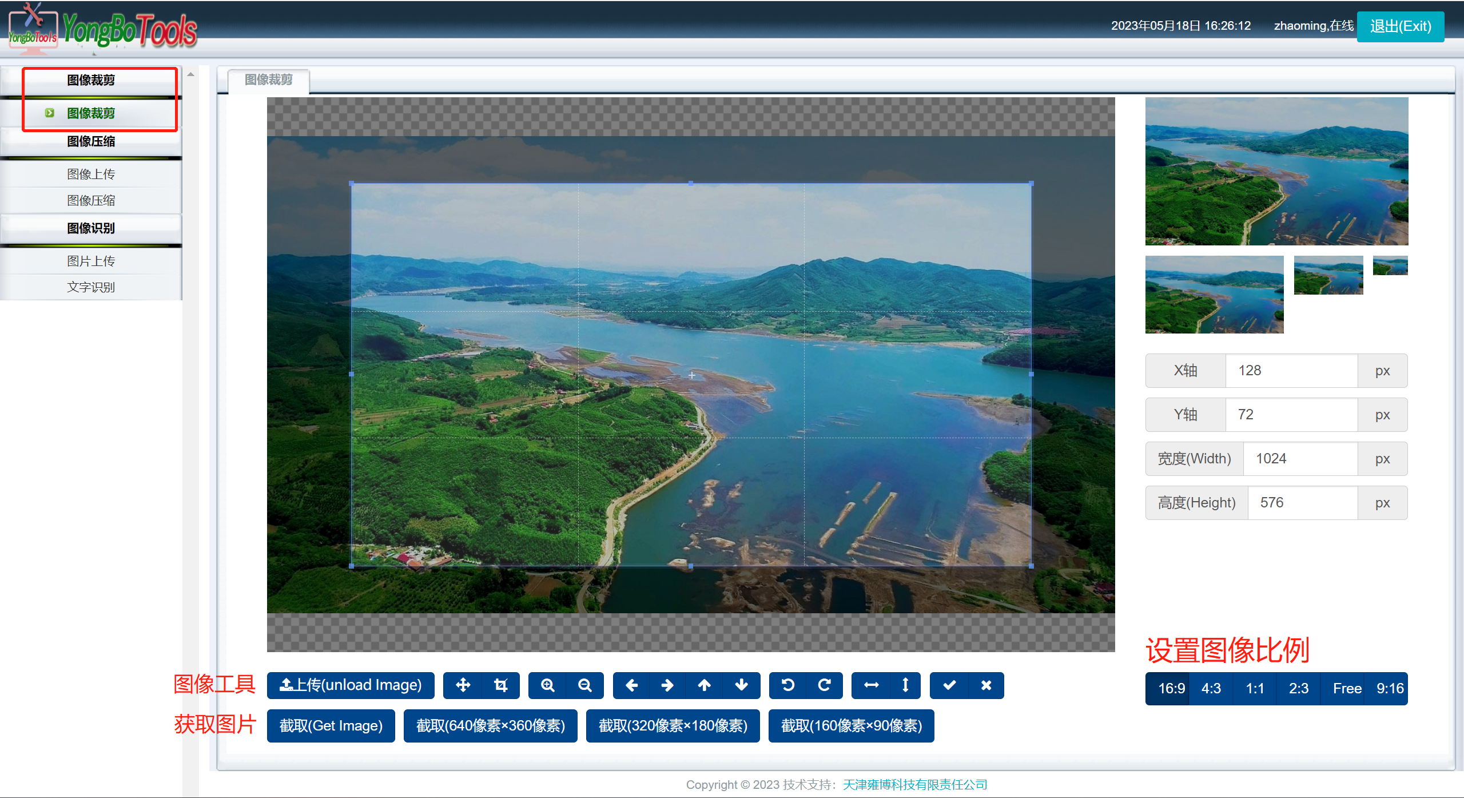Set aspect ratio to 4:3
This screenshot has width=1464, height=798.
tap(1211, 688)
